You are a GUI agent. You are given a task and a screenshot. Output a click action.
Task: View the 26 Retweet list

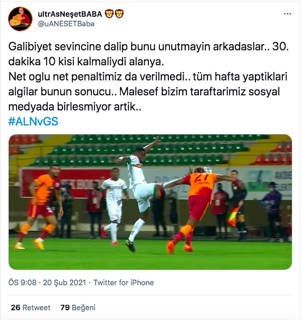(x=30, y=308)
